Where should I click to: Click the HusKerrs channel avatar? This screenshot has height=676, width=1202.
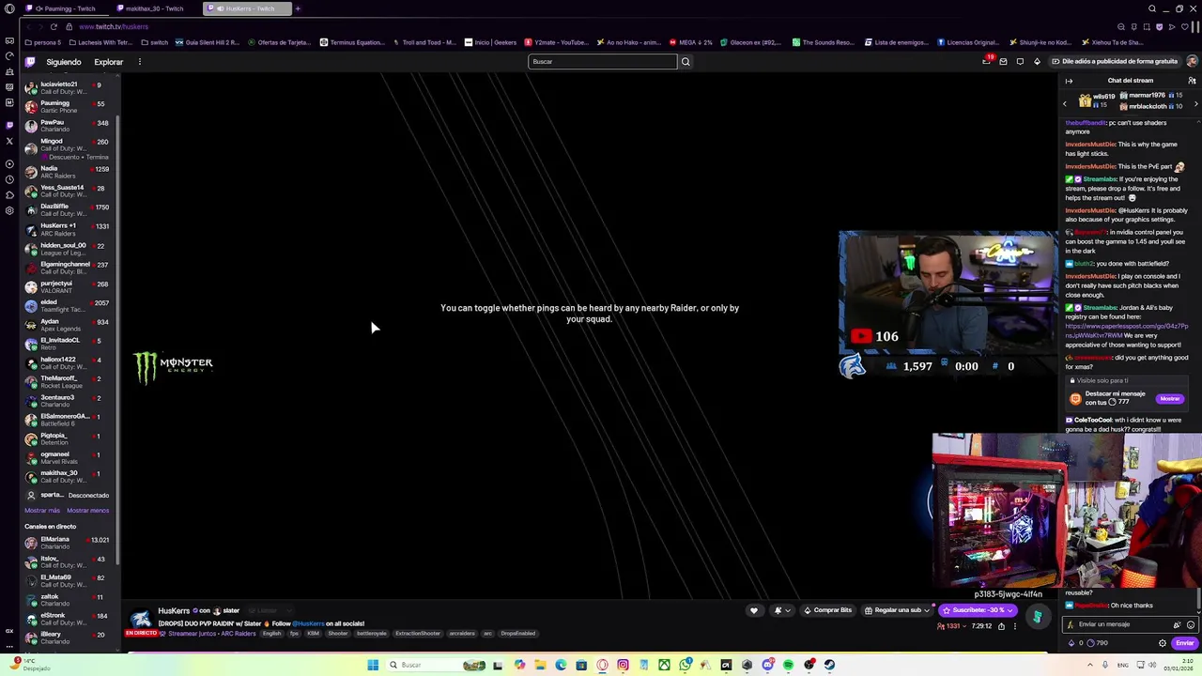(140, 620)
